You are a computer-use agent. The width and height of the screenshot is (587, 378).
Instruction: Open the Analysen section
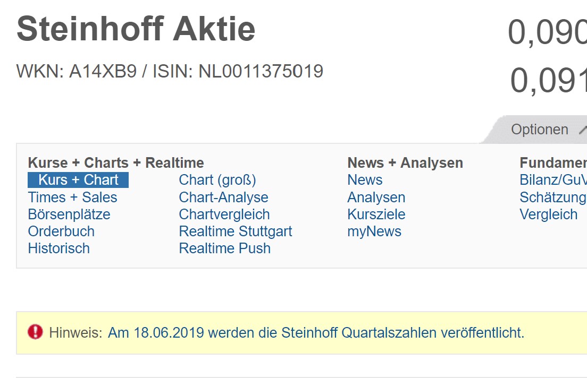click(x=376, y=197)
